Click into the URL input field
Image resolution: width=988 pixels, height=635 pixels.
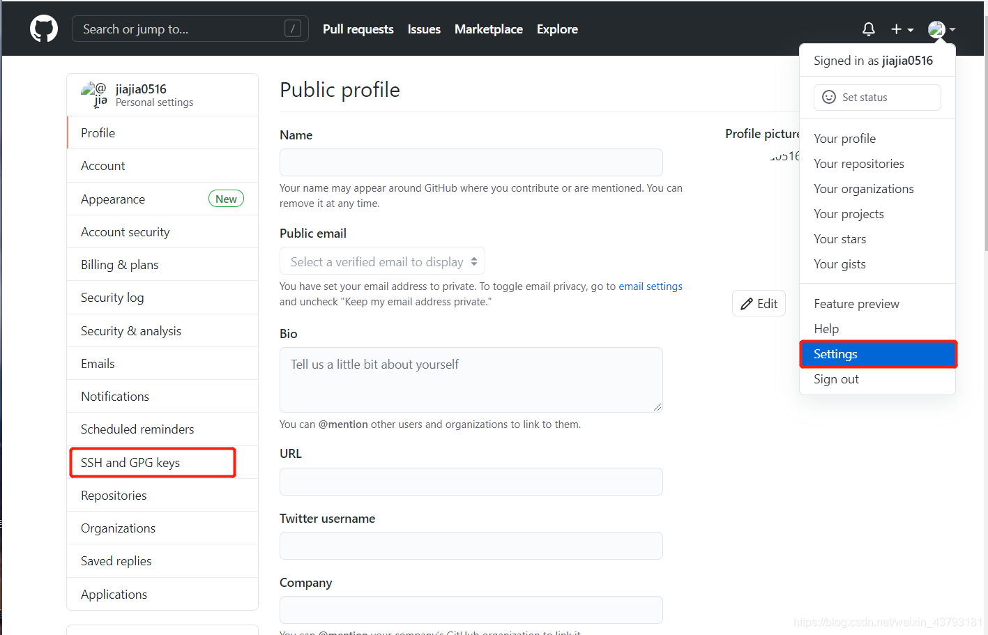[x=471, y=482]
